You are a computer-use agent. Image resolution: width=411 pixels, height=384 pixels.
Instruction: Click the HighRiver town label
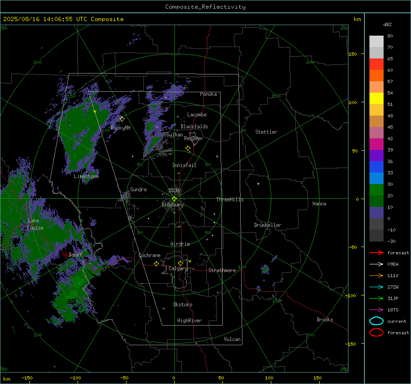[190, 321]
